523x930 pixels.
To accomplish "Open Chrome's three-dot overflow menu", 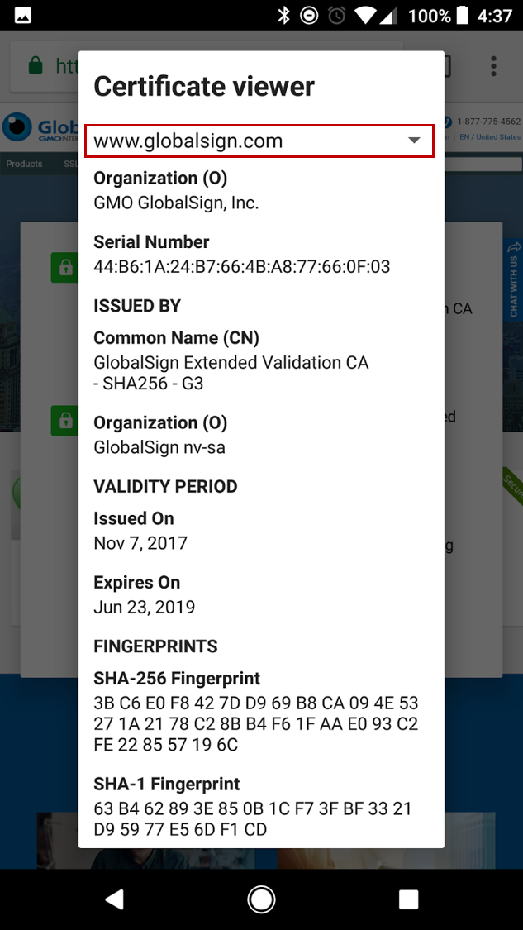I will [x=493, y=66].
